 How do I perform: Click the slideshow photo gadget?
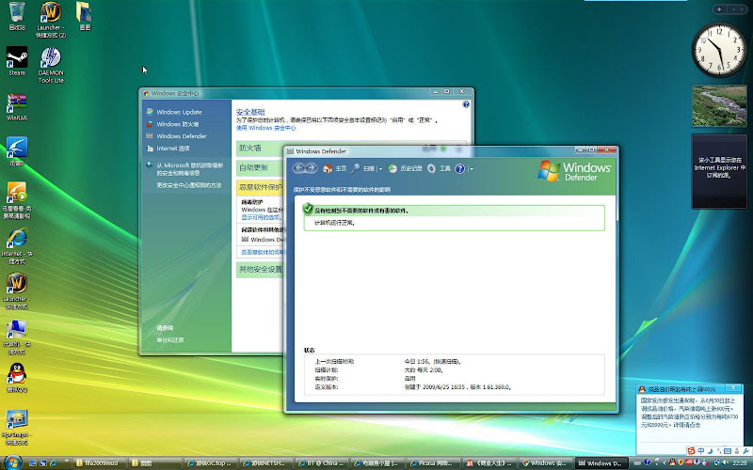719,106
